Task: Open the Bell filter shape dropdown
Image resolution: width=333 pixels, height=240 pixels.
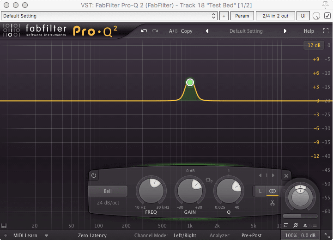Action: [x=108, y=191]
